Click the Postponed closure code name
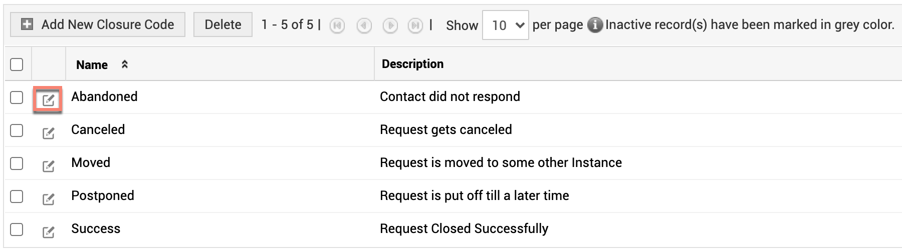 point(102,195)
